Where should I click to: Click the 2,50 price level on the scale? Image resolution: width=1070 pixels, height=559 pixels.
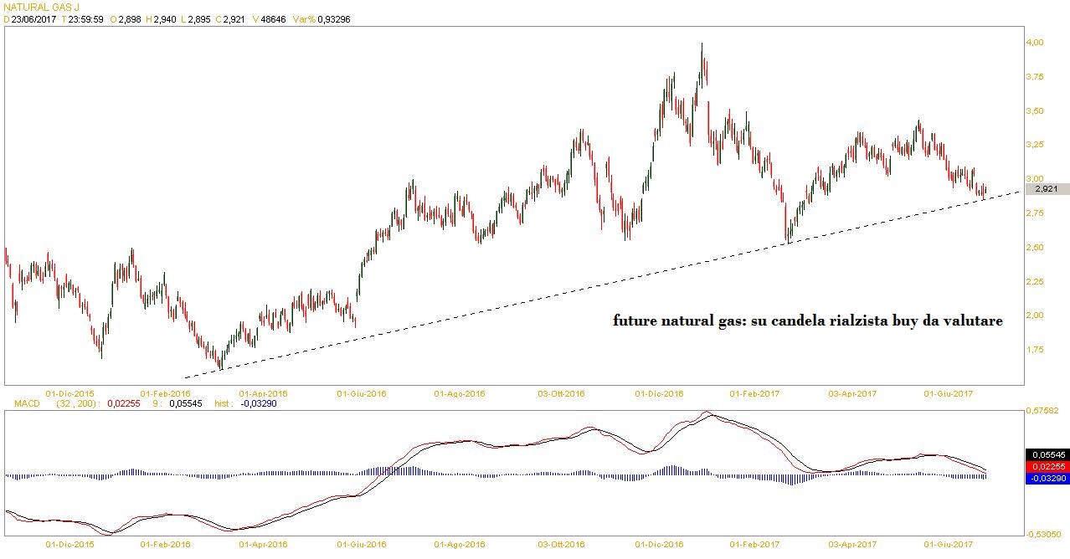pyautogui.click(x=1035, y=248)
